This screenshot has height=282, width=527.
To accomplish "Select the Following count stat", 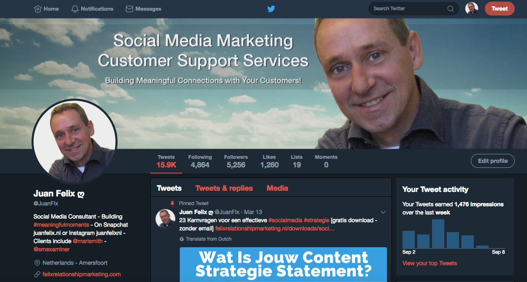I will coord(200,162).
